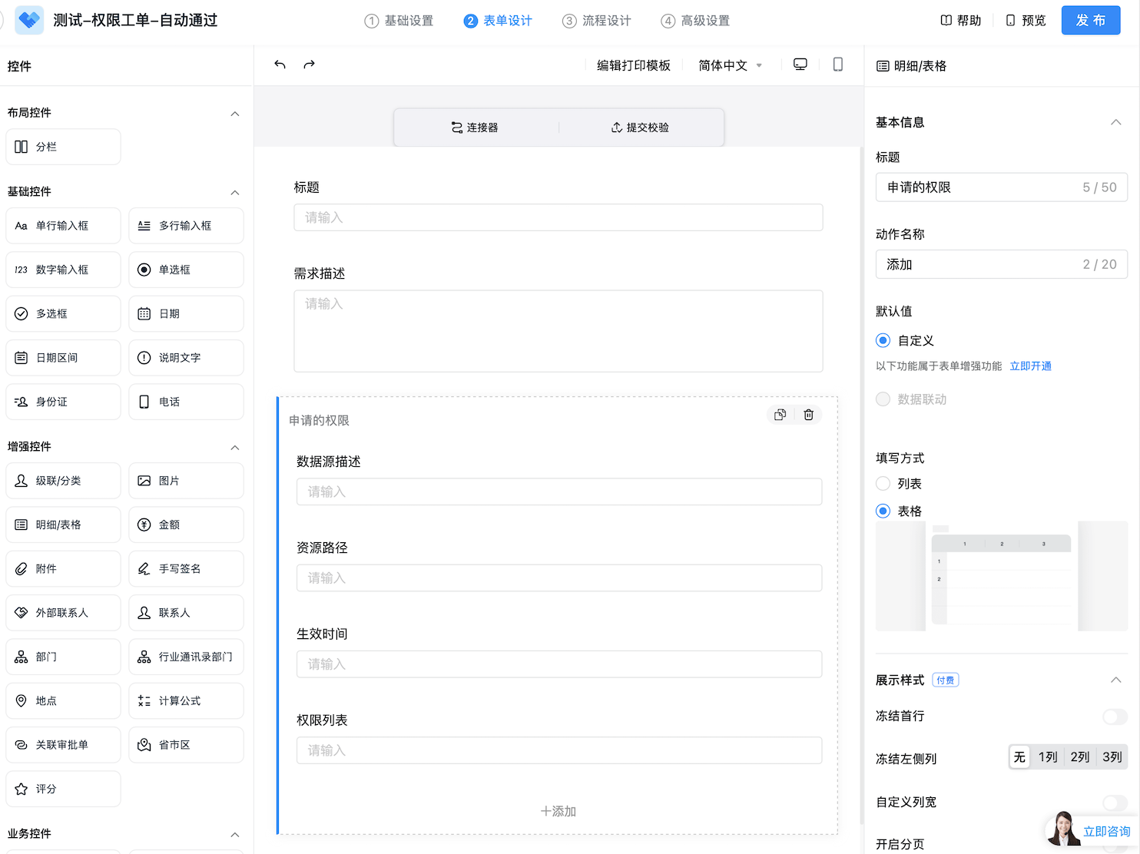Choose the 自定义 default value radio

click(x=883, y=340)
